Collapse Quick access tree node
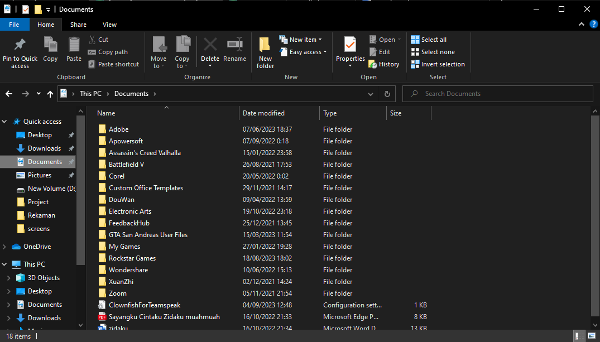This screenshot has width=600, height=342. coord(4,122)
